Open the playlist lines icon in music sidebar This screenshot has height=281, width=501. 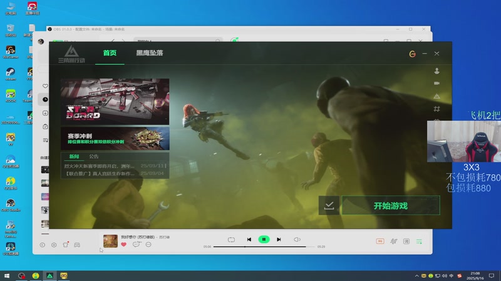[x=45, y=140]
